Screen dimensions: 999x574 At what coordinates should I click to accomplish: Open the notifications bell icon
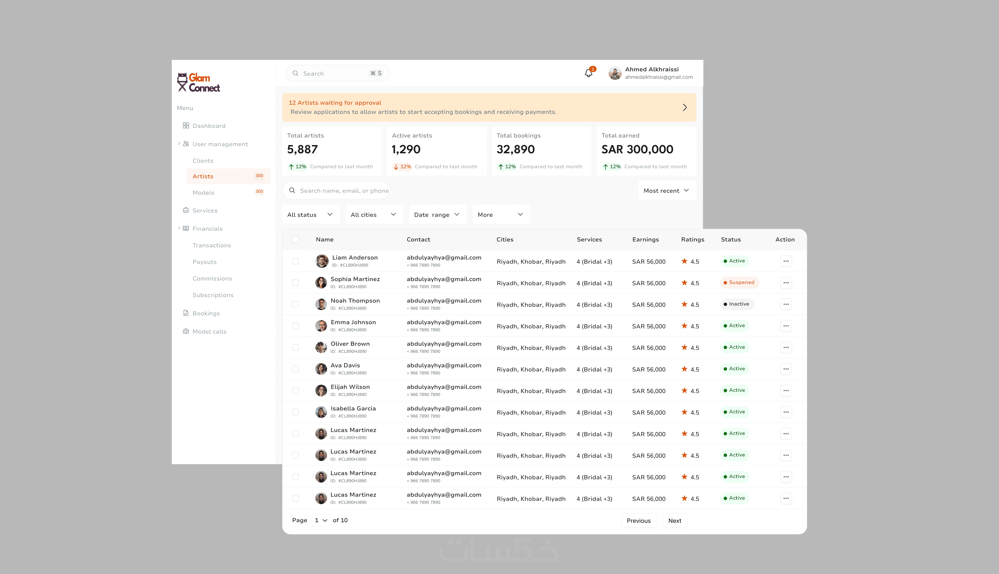[x=588, y=73]
